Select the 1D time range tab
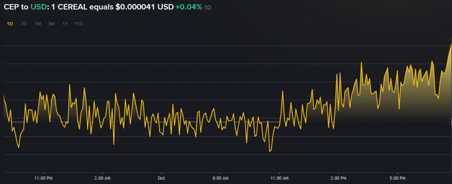Image resolution: width=452 pixels, height=184 pixels. [x=10, y=24]
